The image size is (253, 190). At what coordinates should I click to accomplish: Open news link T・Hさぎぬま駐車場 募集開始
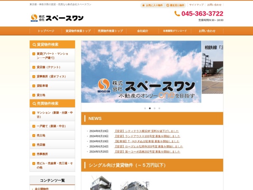(x=147, y=141)
